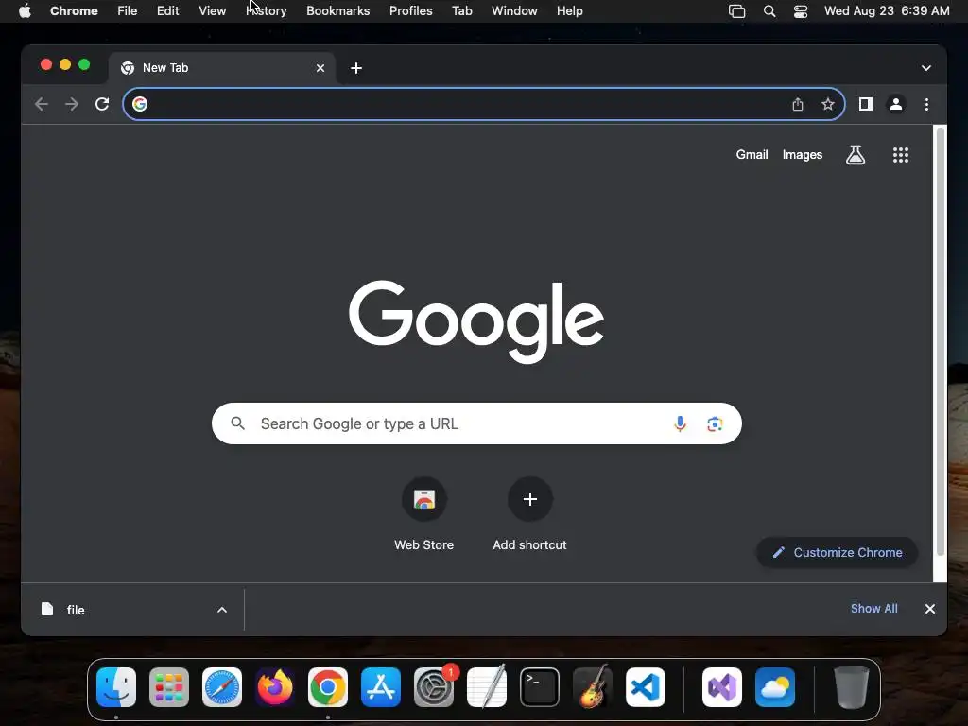This screenshot has height=726, width=968.
Task: Open Terminal from the dock
Action: (540, 687)
